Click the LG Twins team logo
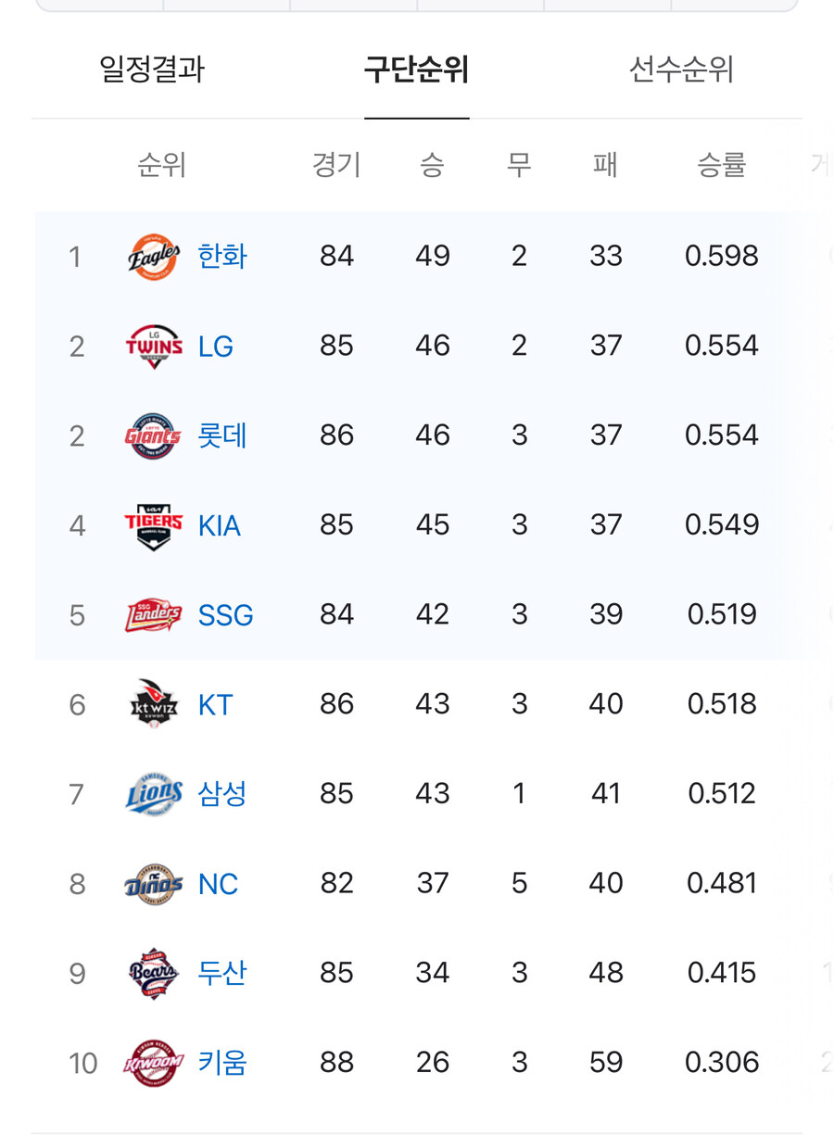Image resolution: width=834 pixels, height=1148 pixels. (154, 347)
